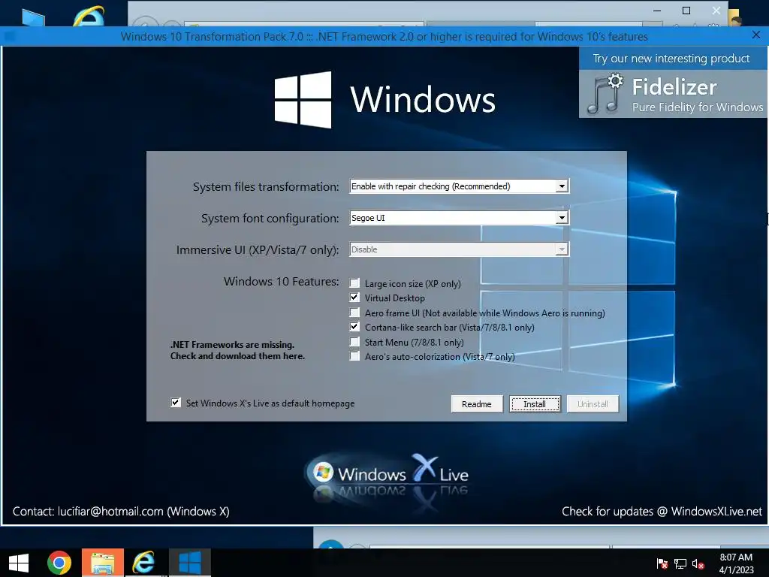The width and height of the screenshot is (769, 577).
Task: Open the Fidelizer product banner
Action: 674,94
